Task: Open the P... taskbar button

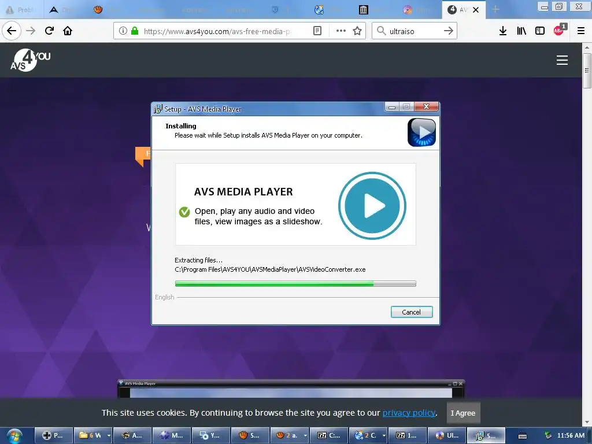Action: pos(53,436)
